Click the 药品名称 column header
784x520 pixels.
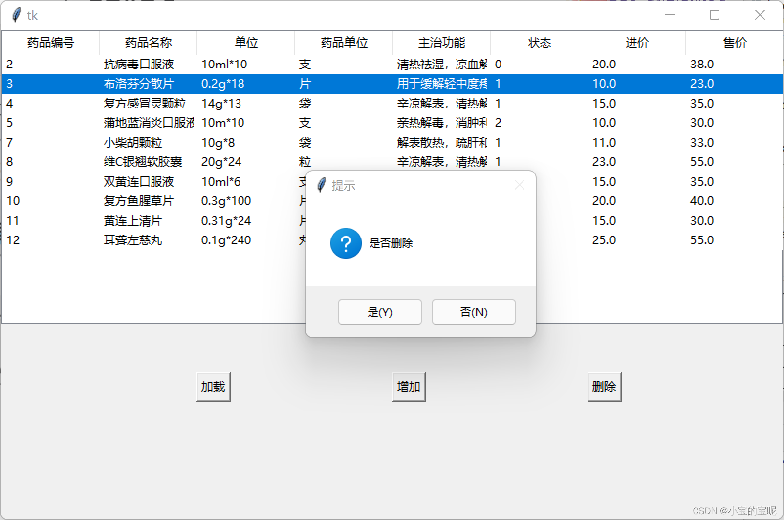click(x=149, y=43)
